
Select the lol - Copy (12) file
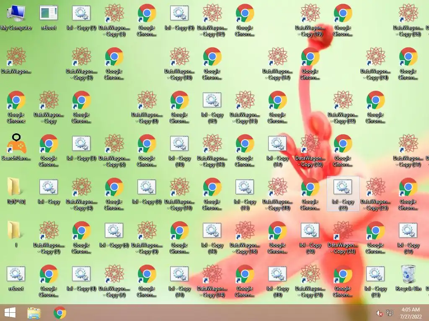tap(212, 107)
